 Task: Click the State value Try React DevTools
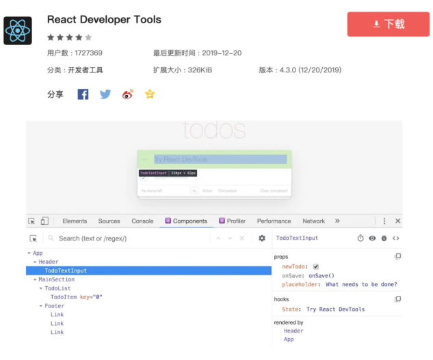pyautogui.click(x=335, y=309)
